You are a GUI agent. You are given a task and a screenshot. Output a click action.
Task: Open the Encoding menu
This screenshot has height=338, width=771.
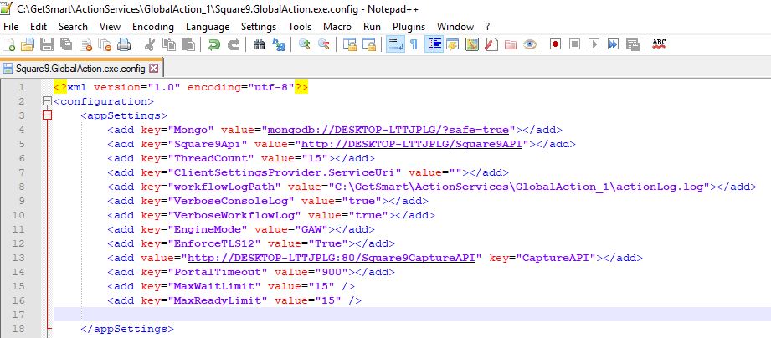tap(152, 27)
